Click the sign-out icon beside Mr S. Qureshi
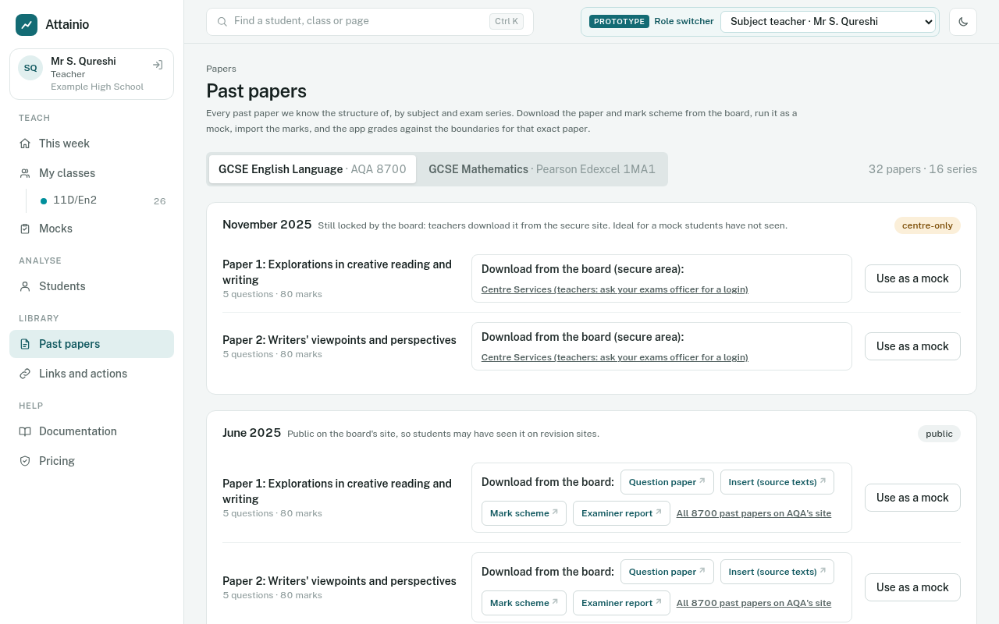 pyautogui.click(x=158, y=66)
